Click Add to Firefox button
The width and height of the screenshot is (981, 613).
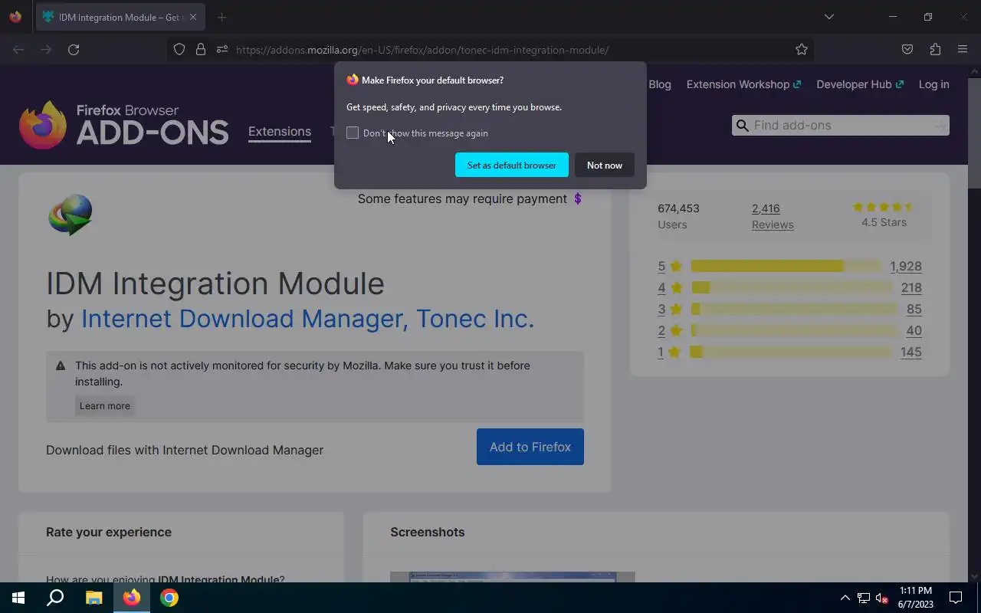coord(530,447)
